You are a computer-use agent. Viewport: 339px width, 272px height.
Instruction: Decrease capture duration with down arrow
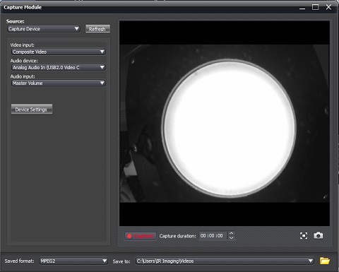pos(231,237)
